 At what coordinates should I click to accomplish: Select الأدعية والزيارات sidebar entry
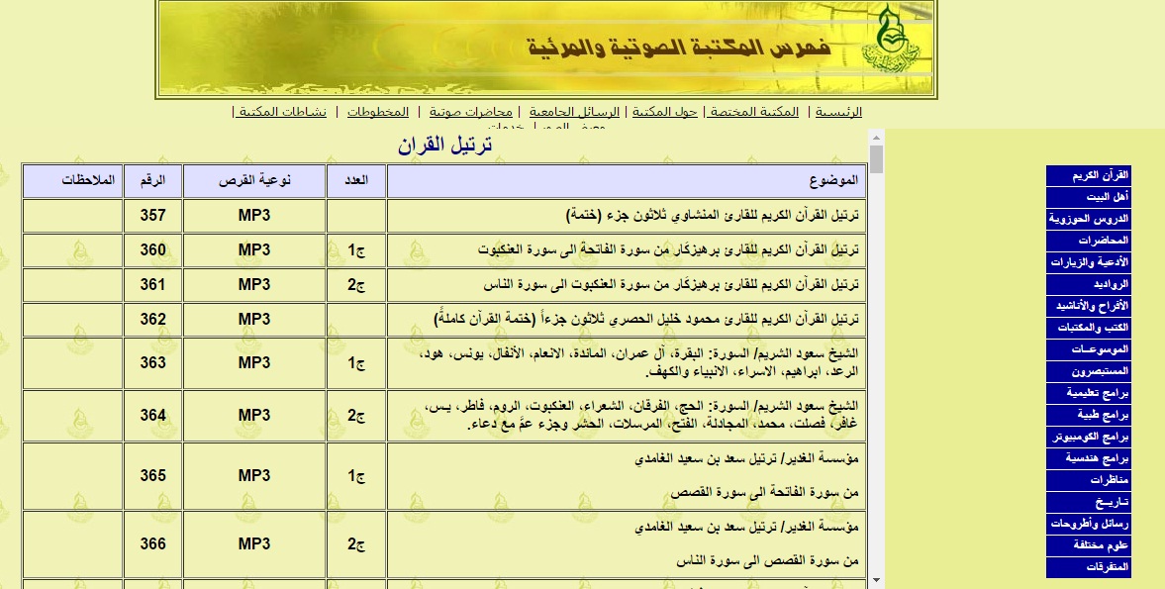[x=1089, y=262]
